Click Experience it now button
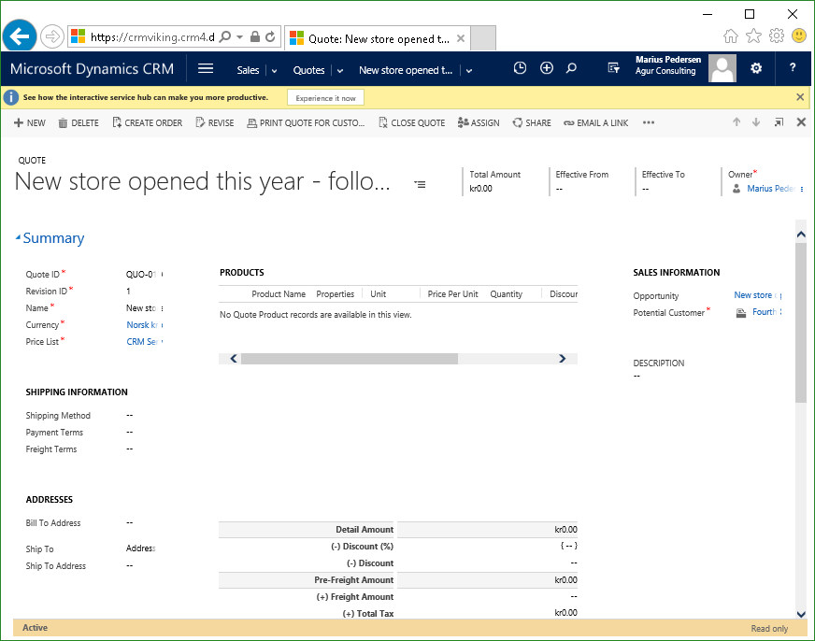815x641 pixels. [325, 98]
